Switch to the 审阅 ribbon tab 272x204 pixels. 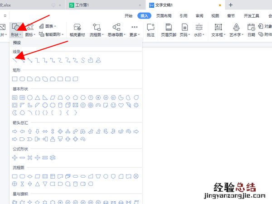click(x=199, y=16)
